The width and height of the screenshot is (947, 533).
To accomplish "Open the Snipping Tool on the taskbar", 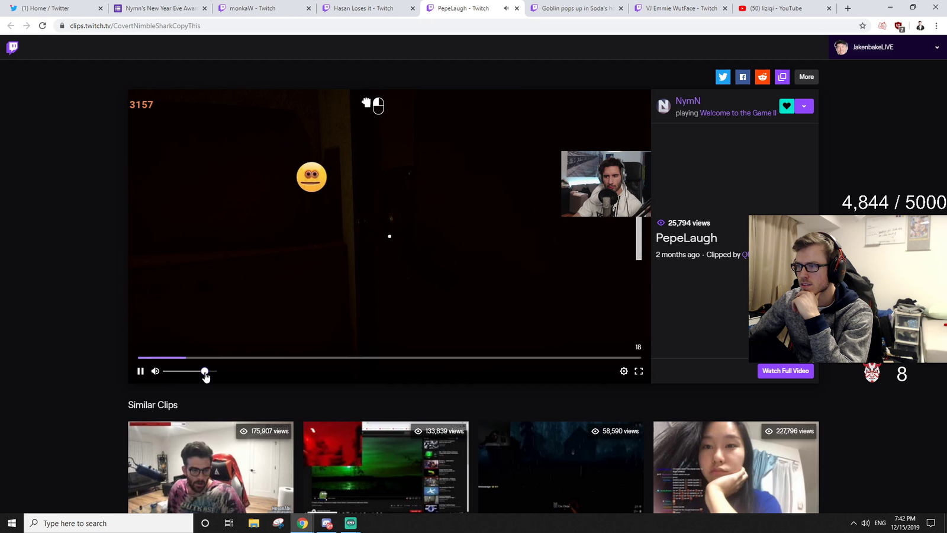I will (x=278, y=523).
